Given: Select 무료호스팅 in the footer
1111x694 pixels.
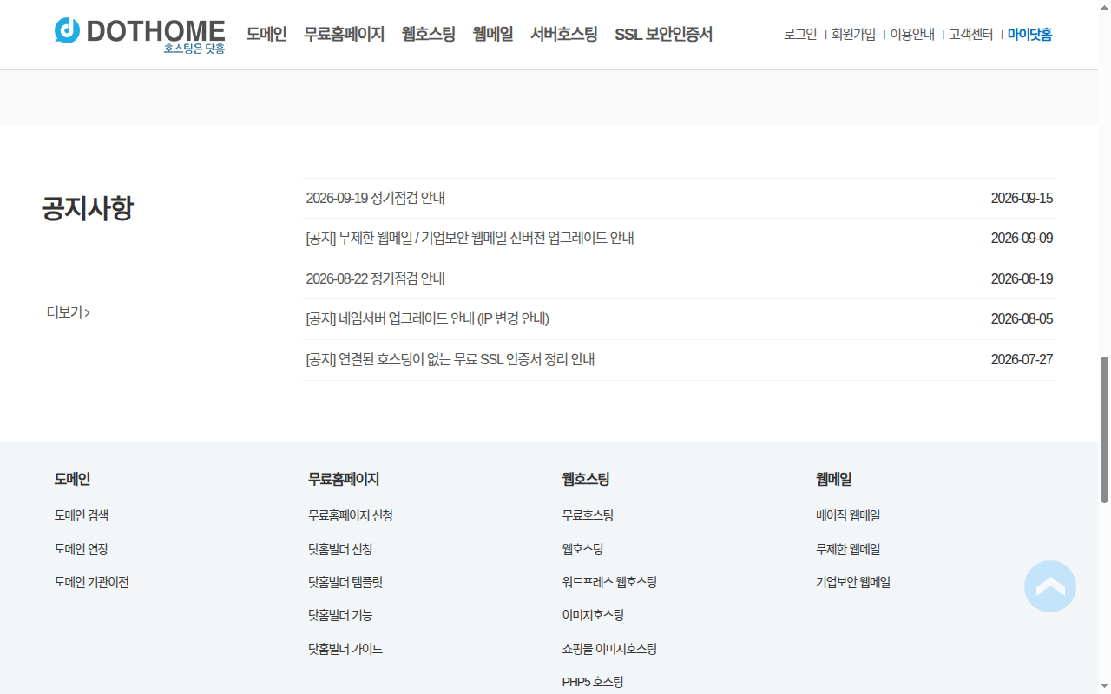Looking at the screenshot, I should [588, 515].
